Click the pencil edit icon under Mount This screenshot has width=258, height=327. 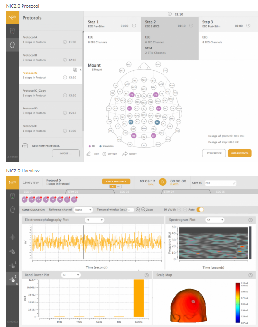[x=89, y=154]
